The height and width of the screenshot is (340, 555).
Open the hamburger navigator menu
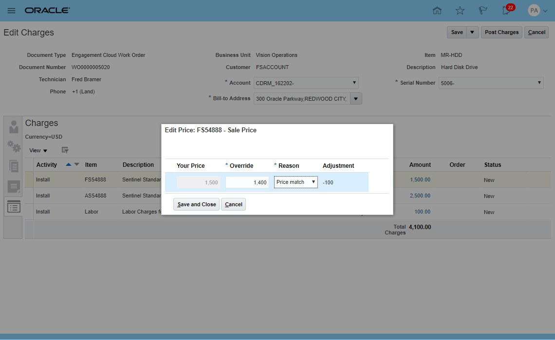coord(11,11)
